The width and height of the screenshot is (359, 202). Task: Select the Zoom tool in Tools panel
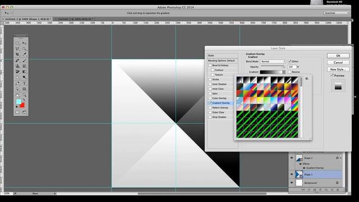pyautogui.click(x=24, y=95)
